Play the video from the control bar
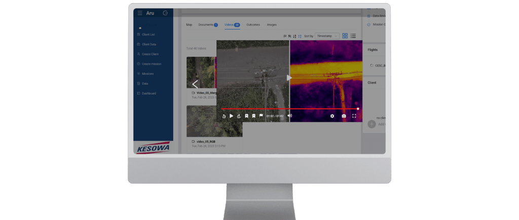The height and width of the screenshot is (220, 519). click(x=231, y=116)
